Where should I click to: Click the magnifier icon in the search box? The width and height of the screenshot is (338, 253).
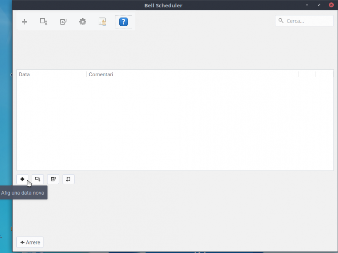[x=281, y=21]
